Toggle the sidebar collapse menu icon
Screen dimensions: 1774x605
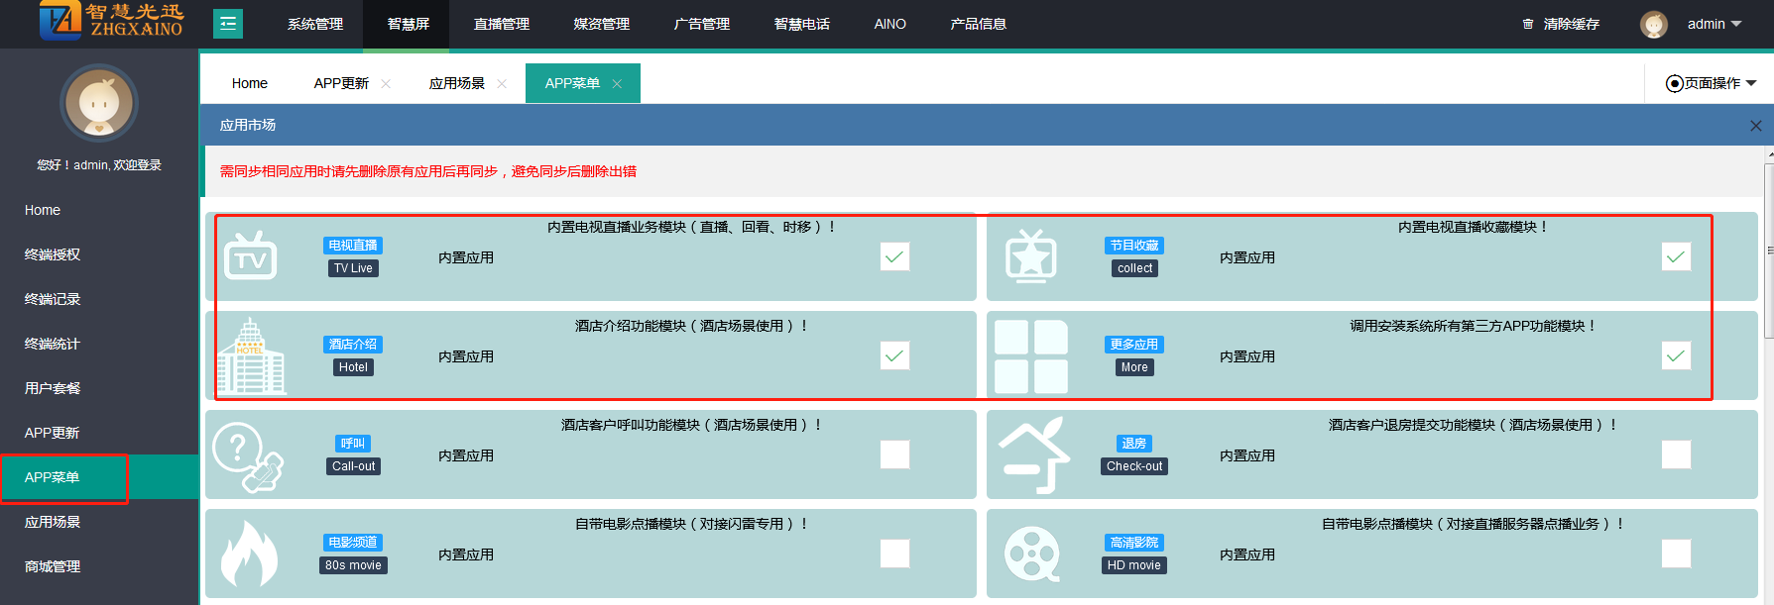(228, 24)
